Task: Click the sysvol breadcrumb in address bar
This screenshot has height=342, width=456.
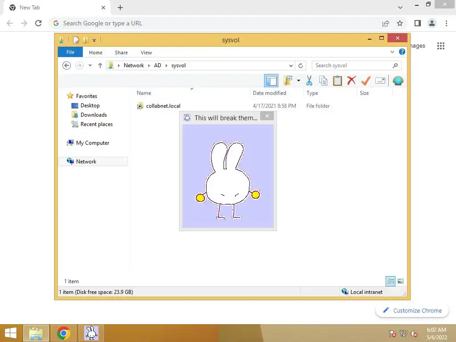Action: click(x=178, y=65)
